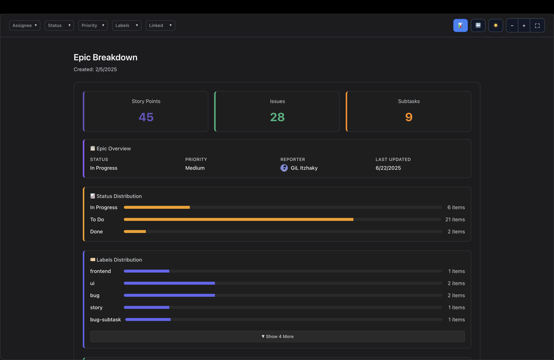This screenshot has height=360, width=554.
Task: Click the Done status progress bar
Action: coord(283,232)
